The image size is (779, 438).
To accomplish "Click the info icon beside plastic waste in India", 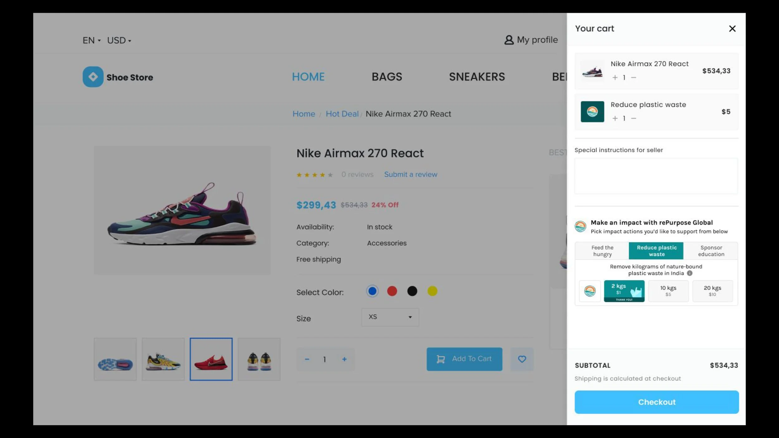I will tap(690, 273).
